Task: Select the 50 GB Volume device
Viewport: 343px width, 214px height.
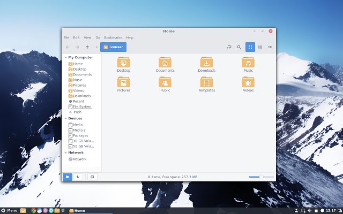Action: 81,146
